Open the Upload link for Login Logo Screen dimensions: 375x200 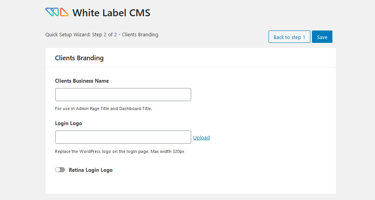(201, 137)
